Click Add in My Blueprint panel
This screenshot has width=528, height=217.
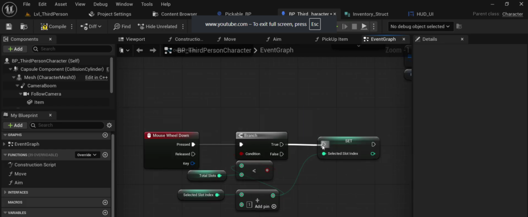15,125
